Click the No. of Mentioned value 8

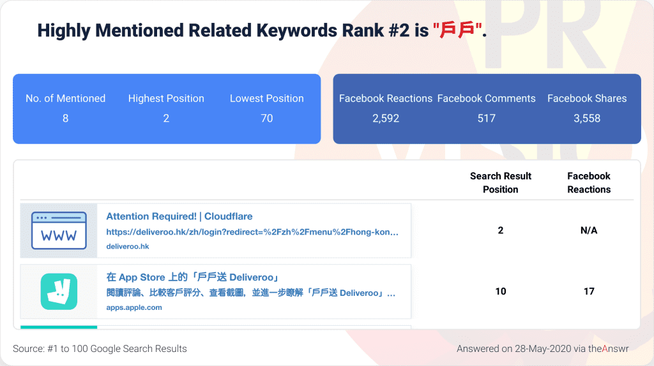[x=66, y=118]
